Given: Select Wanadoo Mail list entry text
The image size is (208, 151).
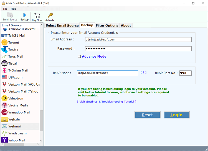Looking at the screenshot, I should [19, 112].
